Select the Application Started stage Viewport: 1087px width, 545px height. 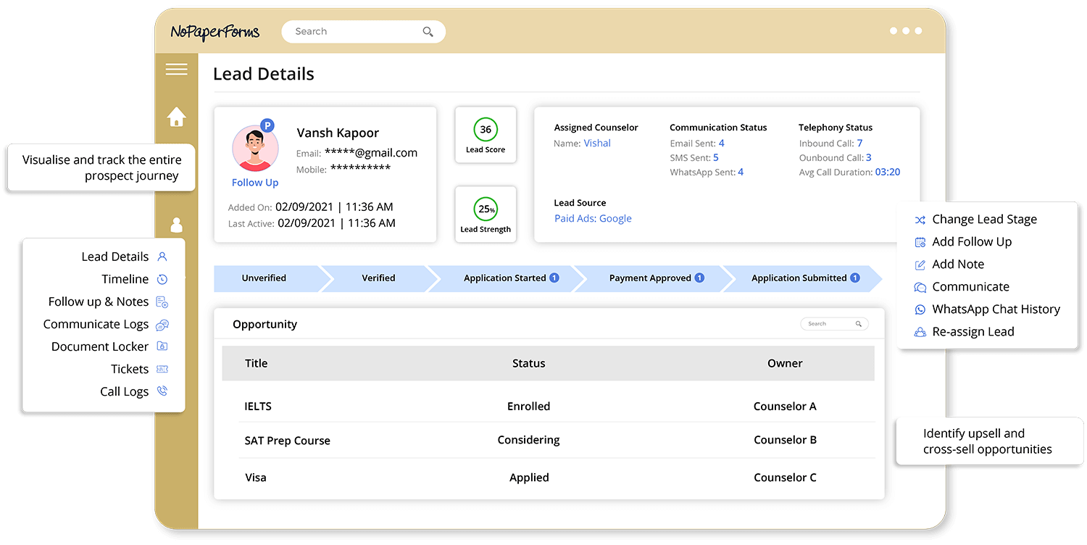click(x=505, y=278)
